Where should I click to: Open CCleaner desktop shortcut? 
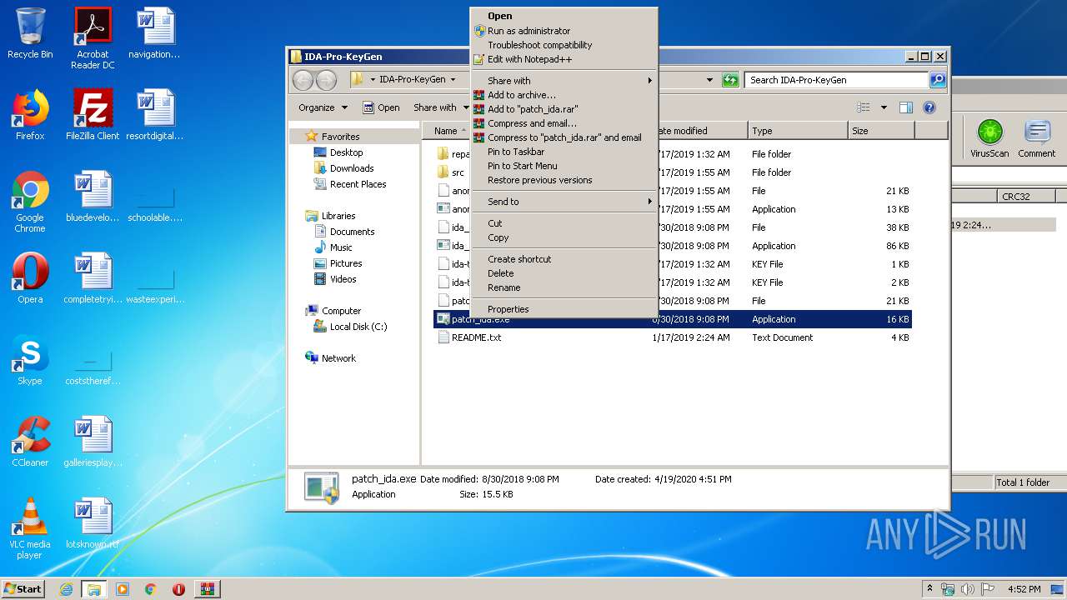click(x=30, y=442)
